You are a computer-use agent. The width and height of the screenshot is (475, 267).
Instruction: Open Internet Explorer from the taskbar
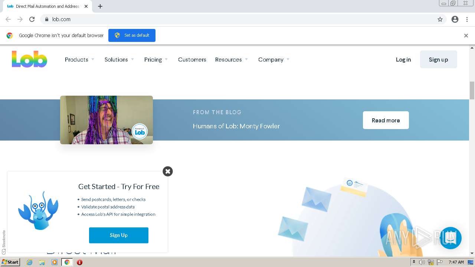pos(30,262)
